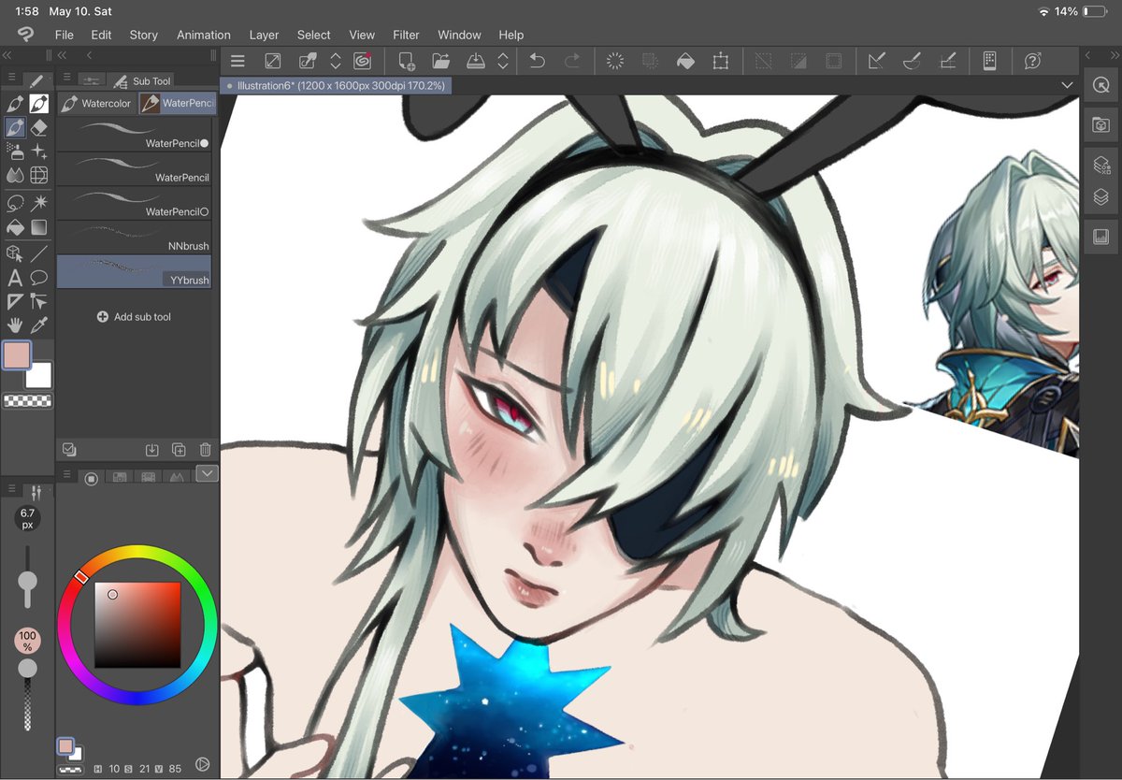Click the Undo arrow in command bar
1122x780 pixels.
(537, 61)
